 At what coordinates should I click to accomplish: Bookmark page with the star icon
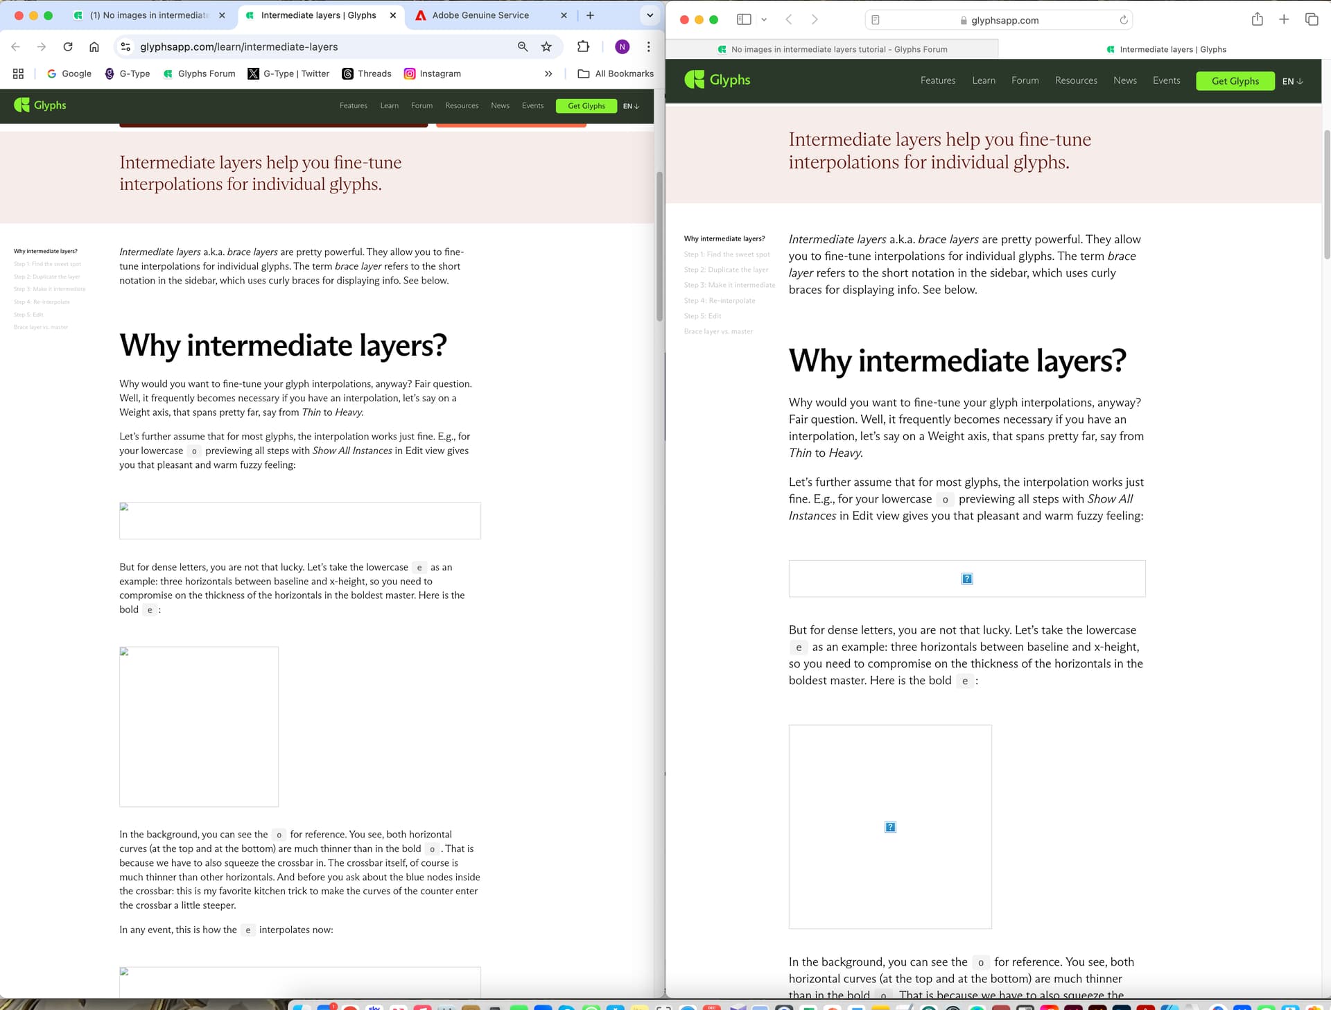coord(546,46)
